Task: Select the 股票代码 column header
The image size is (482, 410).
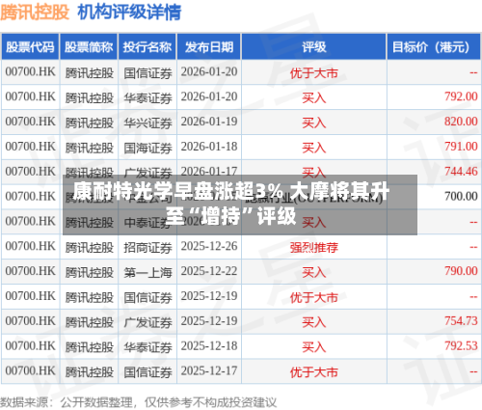Action: click(30, 47)
